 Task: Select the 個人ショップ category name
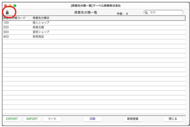pos(41,23)
